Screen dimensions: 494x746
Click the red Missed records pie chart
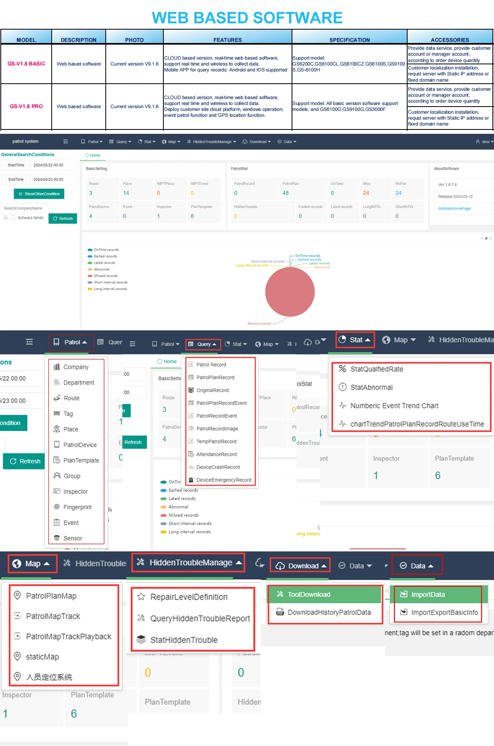click(290, 292)
